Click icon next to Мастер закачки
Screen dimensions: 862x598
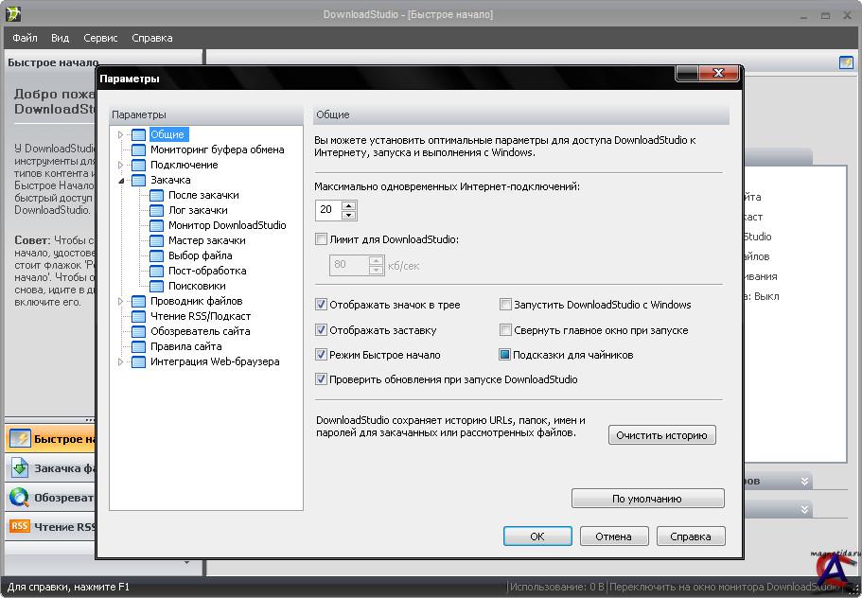(157, 240)
